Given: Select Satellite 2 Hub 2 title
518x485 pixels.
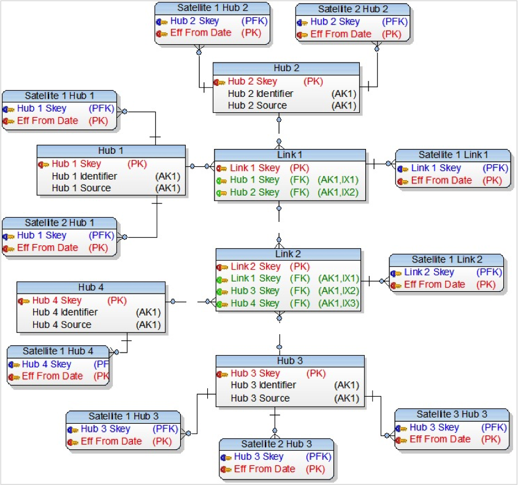Looking at the screenshot, I should click(353, 9).
